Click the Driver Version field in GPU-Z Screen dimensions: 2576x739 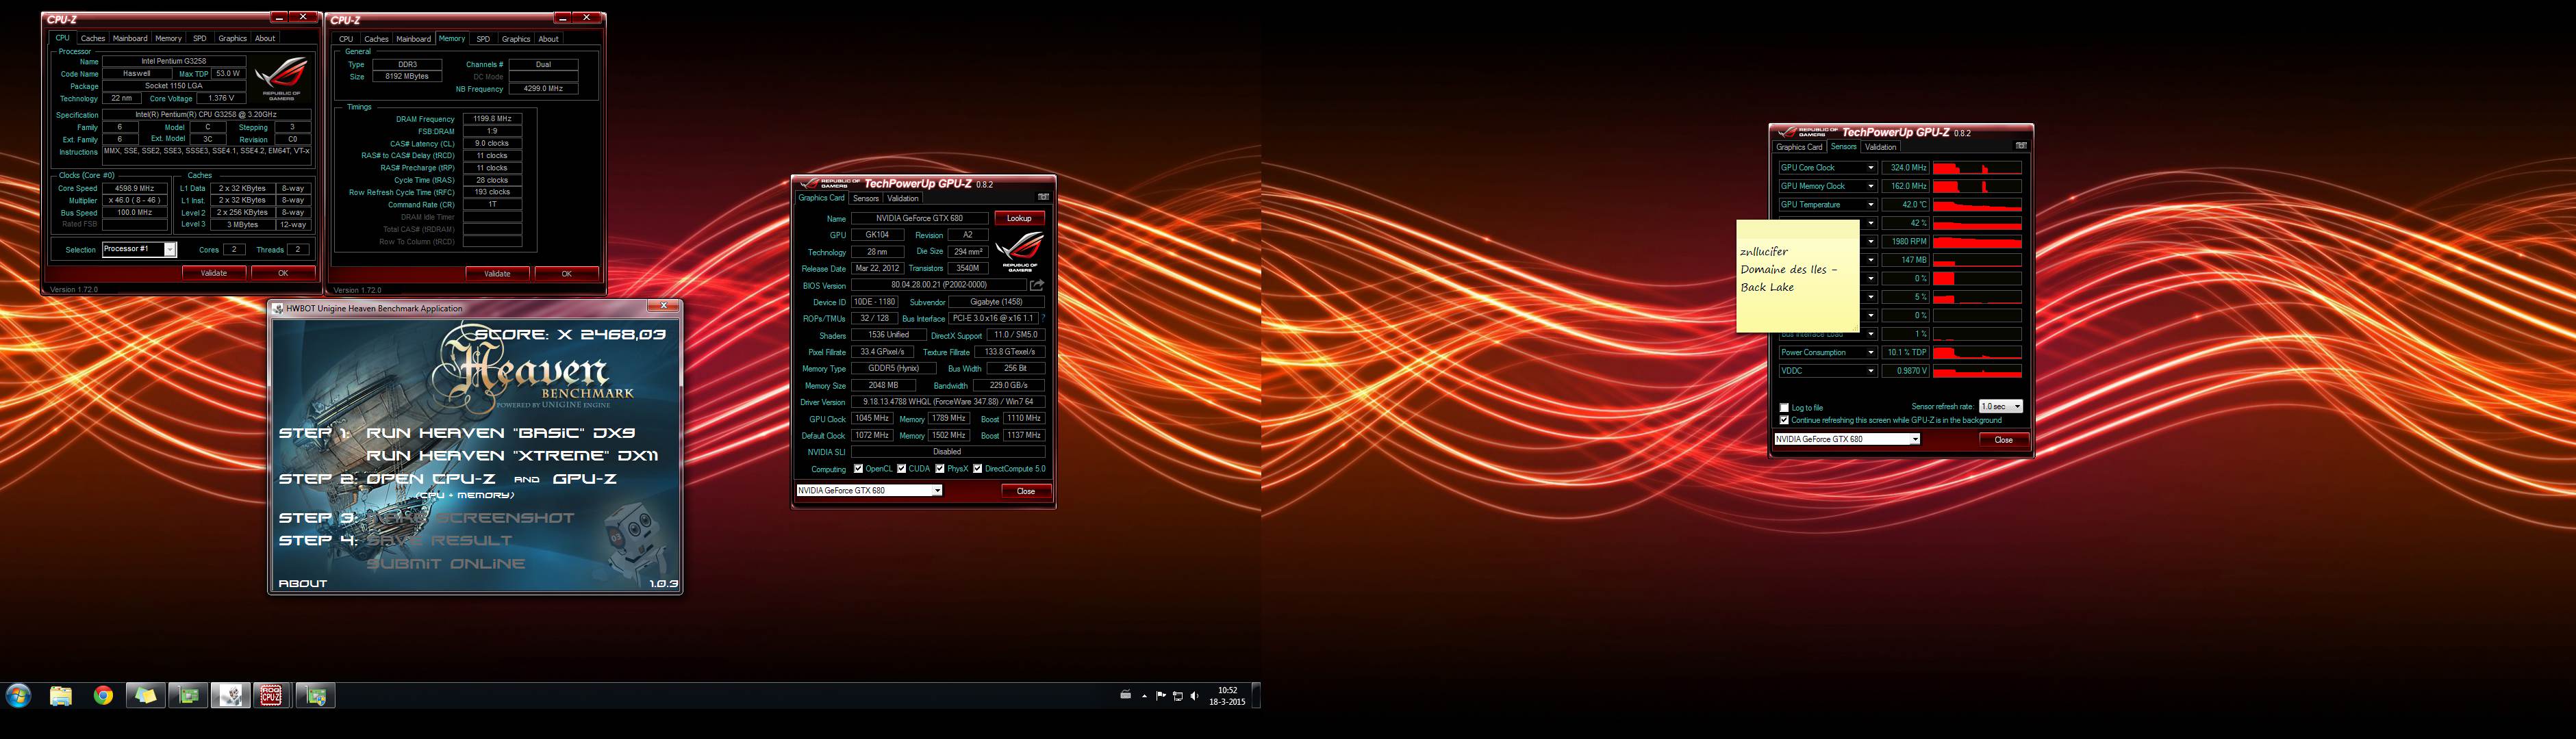tap(948, 402)
